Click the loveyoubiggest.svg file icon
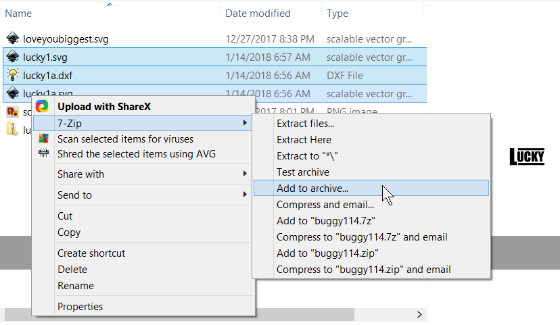The width and height of the screenshot is (560, 325). click(x=12, y=39)
